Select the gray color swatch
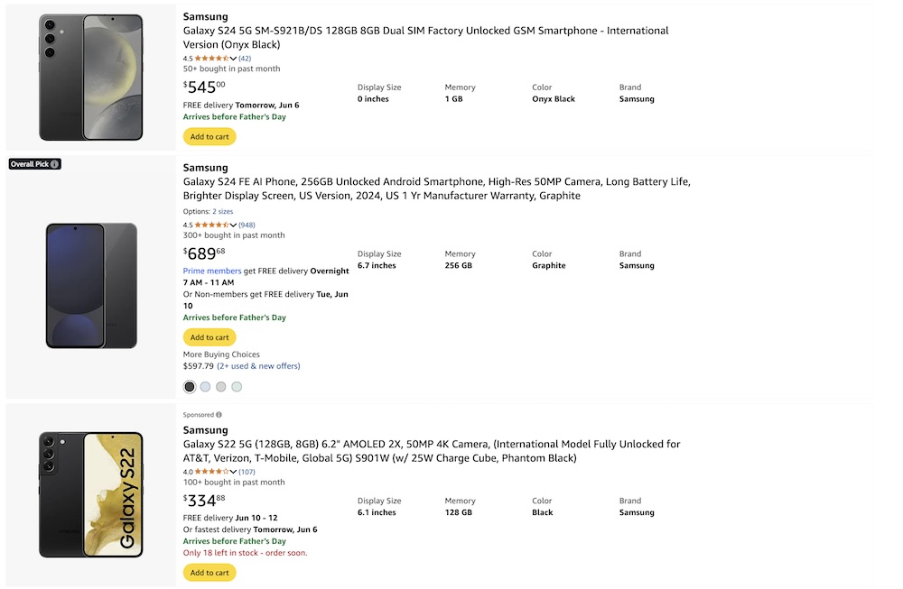This screenshot has height=589, width=903. tap(221, 387)
